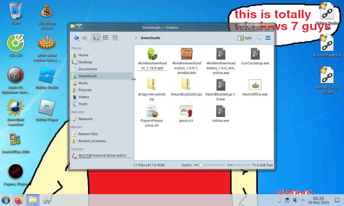Image resolution: width=344 pixels, height=206 pixels.
Task: Click the muted volume tray icon
Action: pos(295,200)
